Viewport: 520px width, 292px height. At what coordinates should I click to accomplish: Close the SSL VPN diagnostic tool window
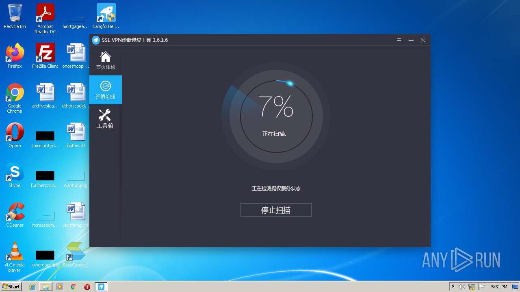(x=423, y=40)
